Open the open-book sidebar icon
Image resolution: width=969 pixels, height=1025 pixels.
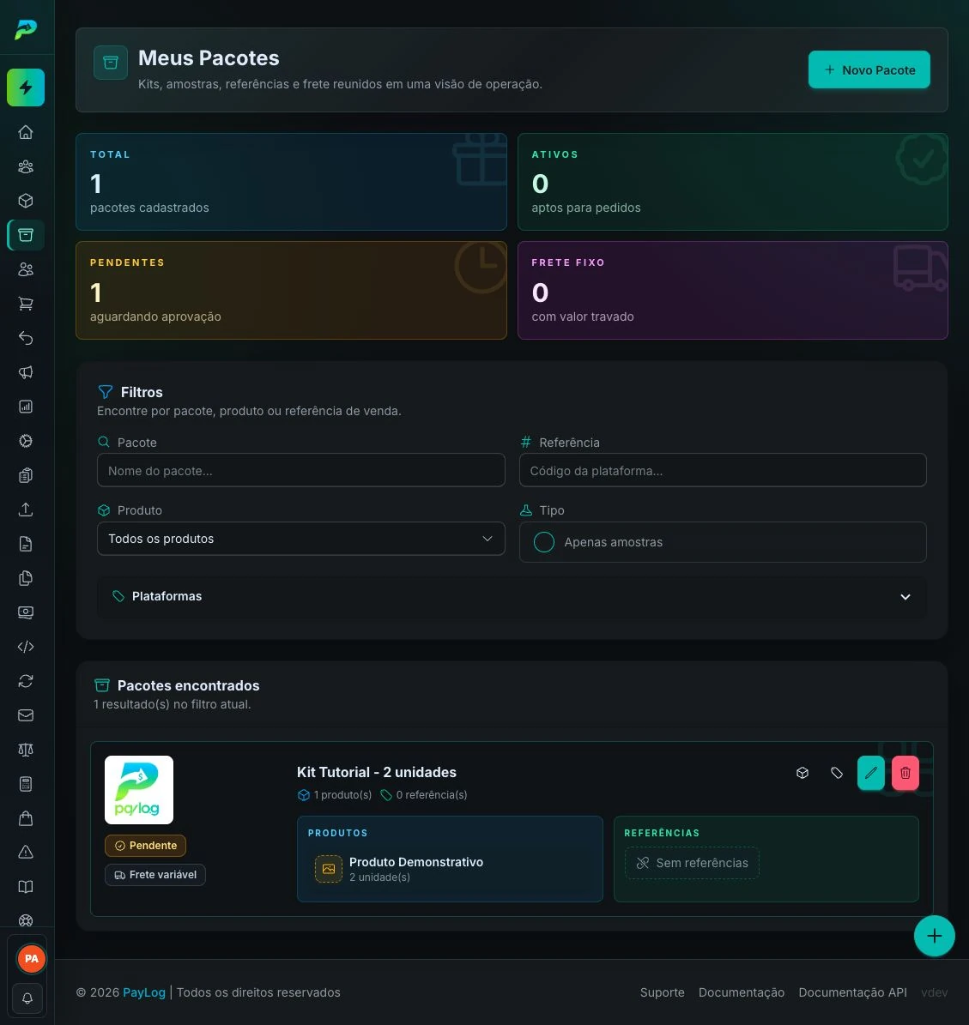[26, 886]
